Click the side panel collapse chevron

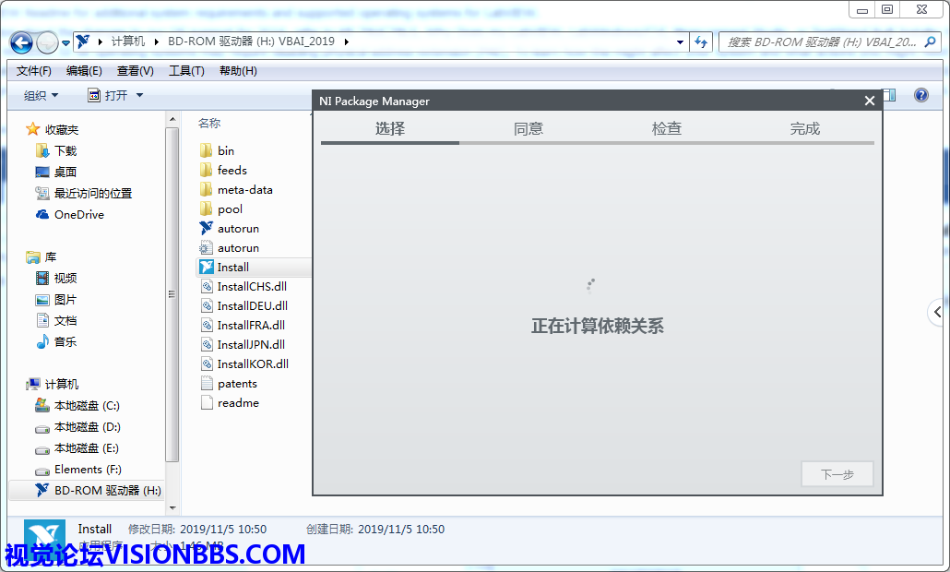click(937, 312)
